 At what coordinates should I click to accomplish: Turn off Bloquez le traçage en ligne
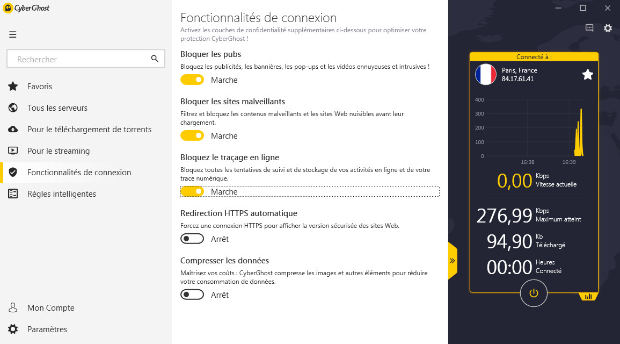[x=192, y=191]
